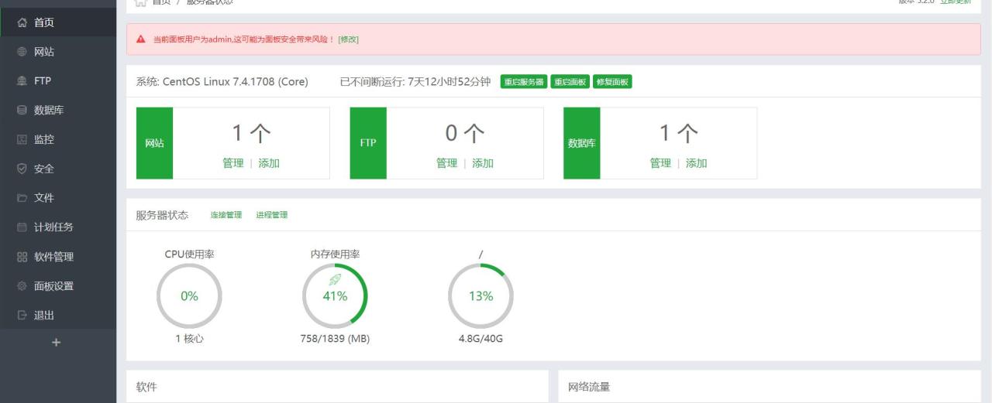Click the FTP icon in sidebar
Viewport: 992px width, 403px height.
(x=22, y=81)
